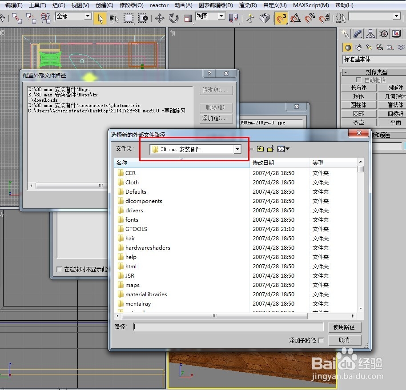Switch to the Modify command panel tab
Screen dimensions: 406x390
tap(358, 34)
